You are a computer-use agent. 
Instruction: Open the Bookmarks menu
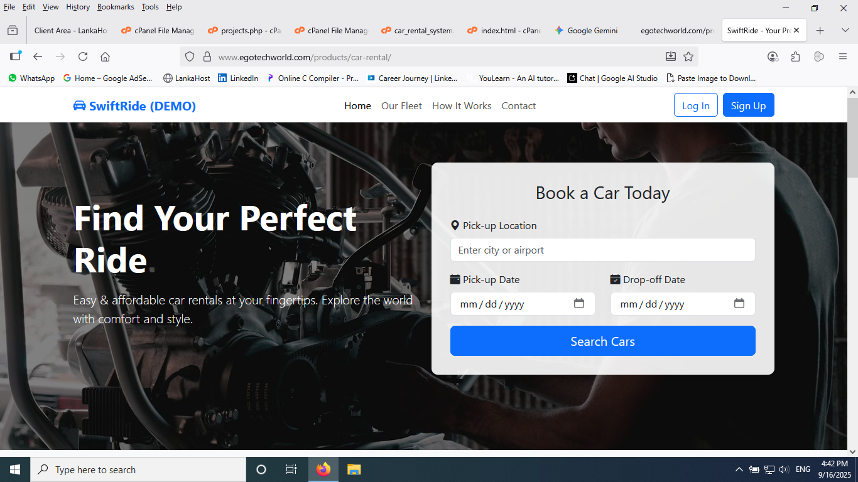(116, 7)
